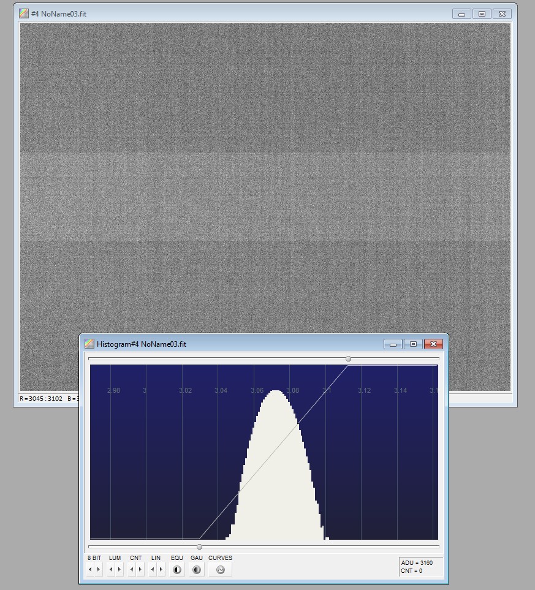
Task: Decrease CNT with left arrow
Action: click(x=132, y=570)
